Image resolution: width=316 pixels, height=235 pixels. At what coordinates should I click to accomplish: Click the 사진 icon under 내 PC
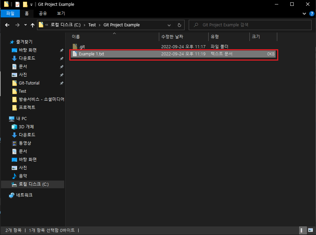click(14, 168)
